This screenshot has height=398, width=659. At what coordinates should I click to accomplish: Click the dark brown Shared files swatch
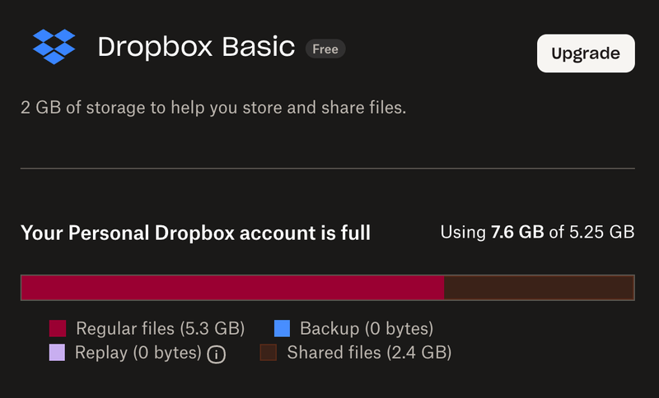(269, 353)
